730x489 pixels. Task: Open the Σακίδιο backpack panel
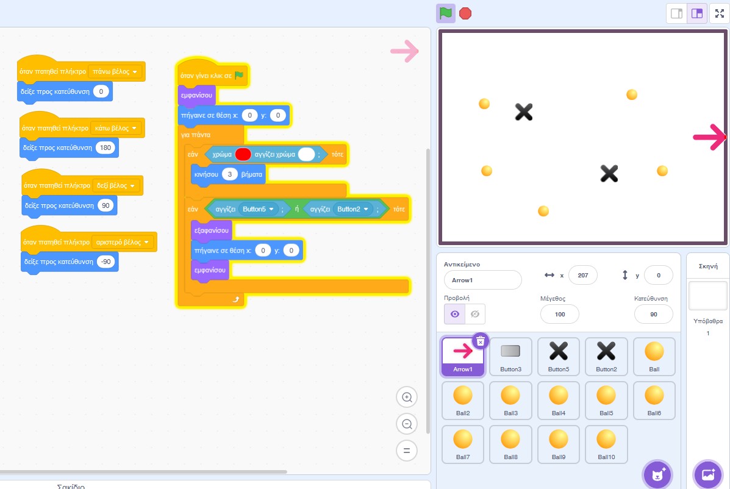pyautogui.click(x=71, y=486)
